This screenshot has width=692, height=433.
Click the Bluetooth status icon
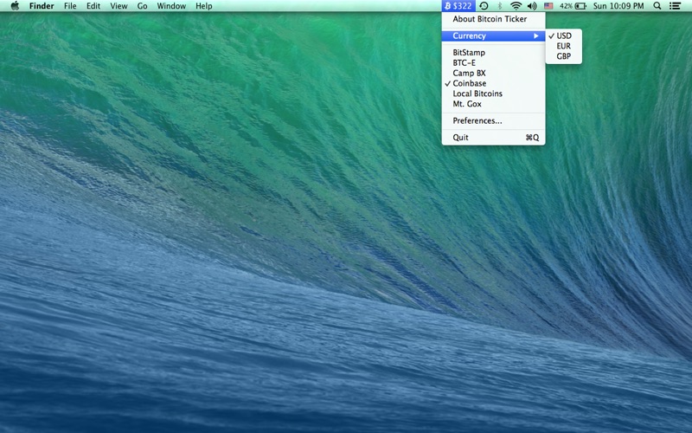click(x=499, y=6)
